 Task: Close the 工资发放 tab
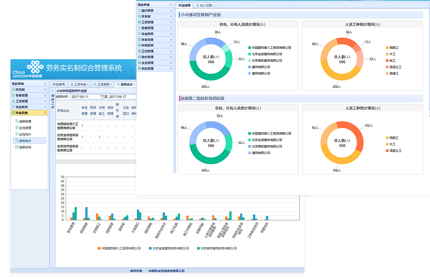pos(87,84)
